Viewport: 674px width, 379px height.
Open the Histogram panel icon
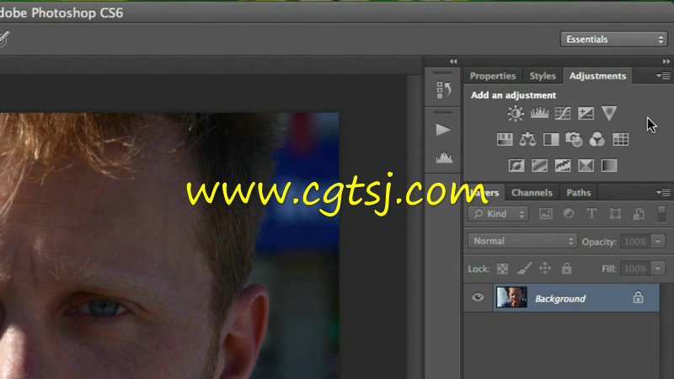click(444, 157)
